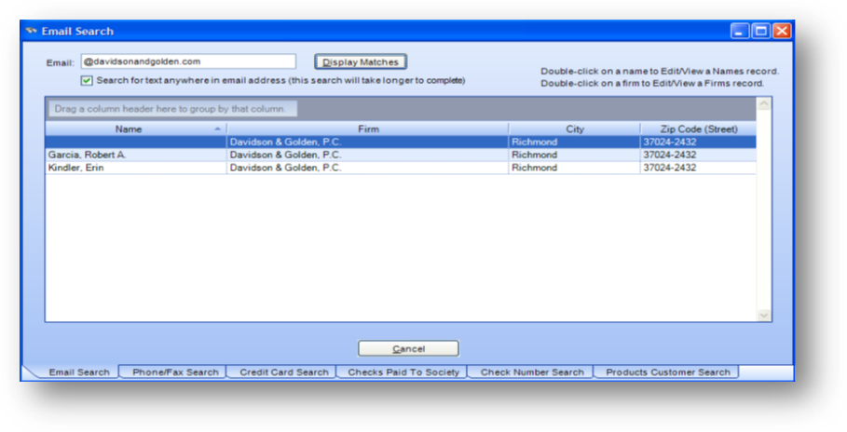Open the Check Number Search tab
The width and height of the screenshot is (847, 432).
tap(531, 372)
